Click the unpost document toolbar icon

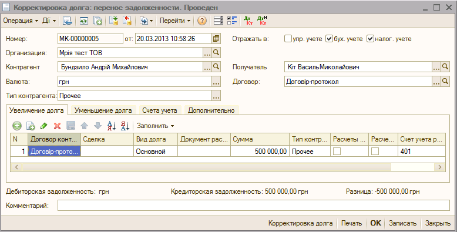(127, 21)
